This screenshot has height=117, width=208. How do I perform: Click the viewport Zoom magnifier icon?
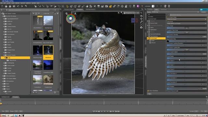(x=141, y=22)
